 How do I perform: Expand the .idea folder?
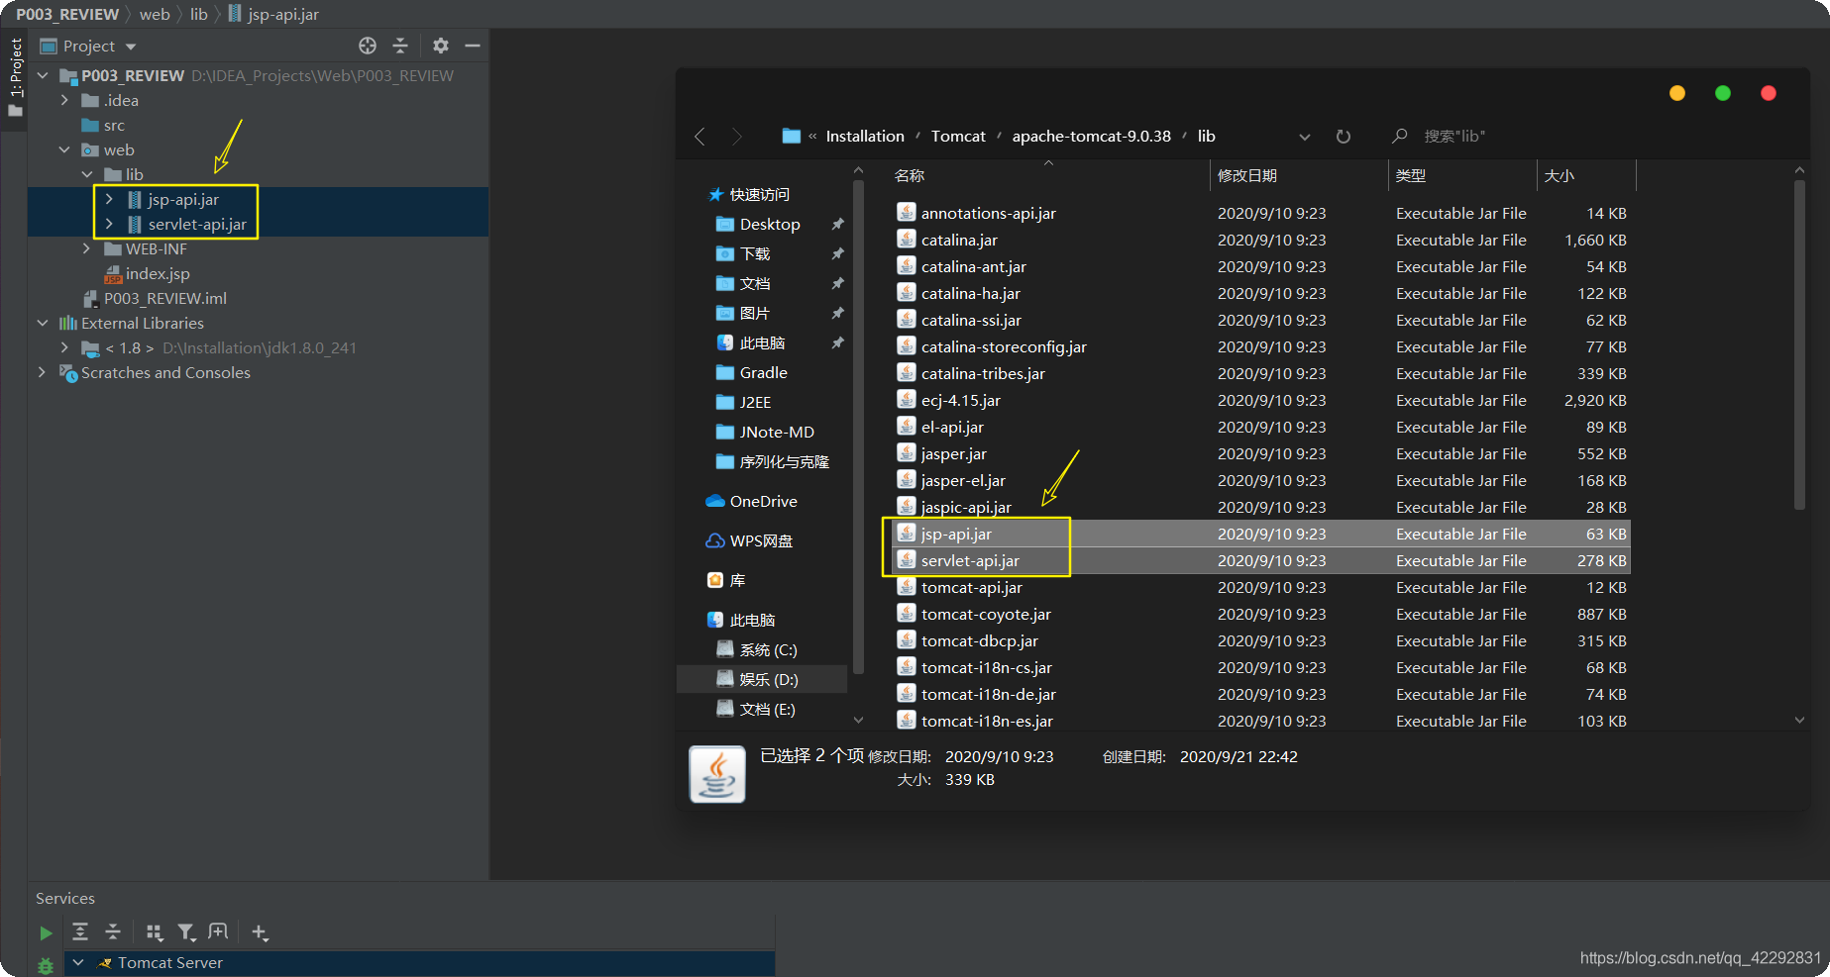(64, 100)
